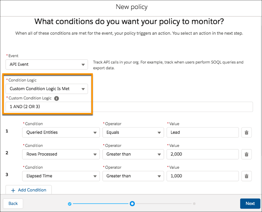Click the Custom Condition Logic info icon

tap(57, 98)
